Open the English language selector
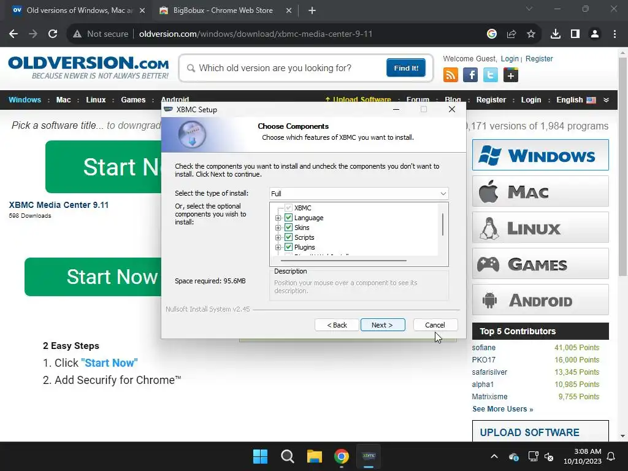The width and height of the screenshot is (628, 471). click(x=576, y=100)
